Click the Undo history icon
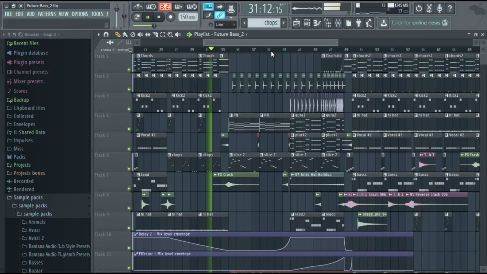Screen dimensions: 487x274 click(419, 8)
